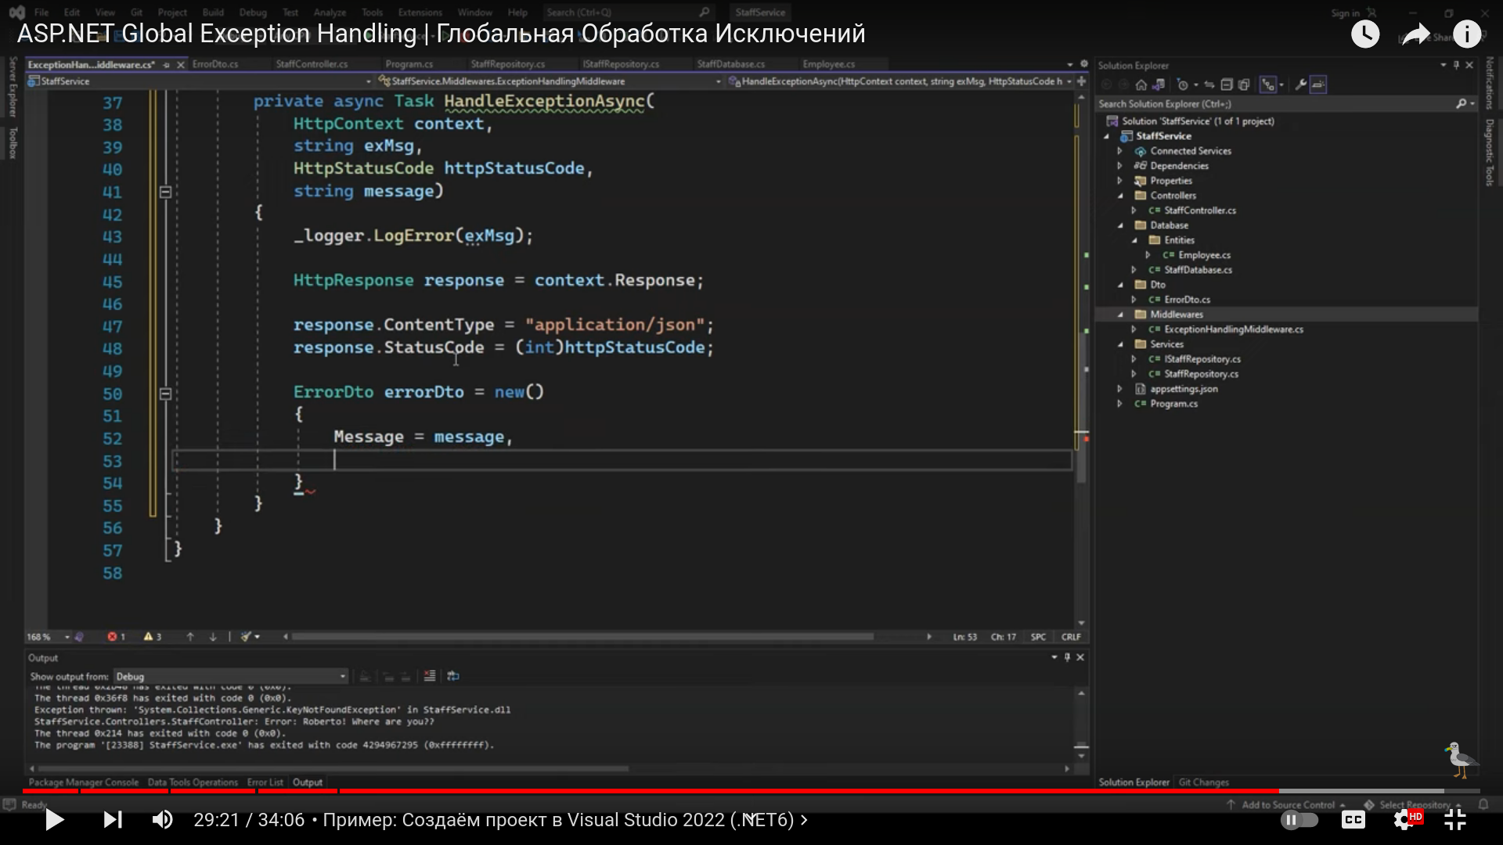Open the video info icon
This screenshot has width=1503, height=845.
pyautogui.click(x=1467, y=34)
